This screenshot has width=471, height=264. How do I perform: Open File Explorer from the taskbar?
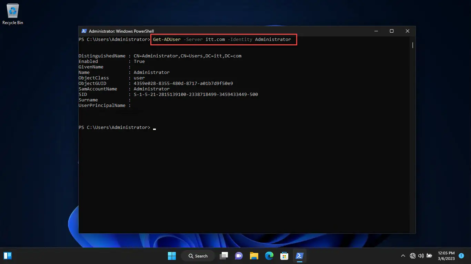[x=254, y=256]
